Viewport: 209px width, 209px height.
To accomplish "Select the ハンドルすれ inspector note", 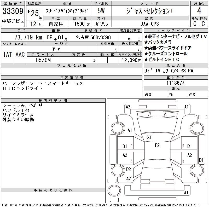I will [16, 110].
